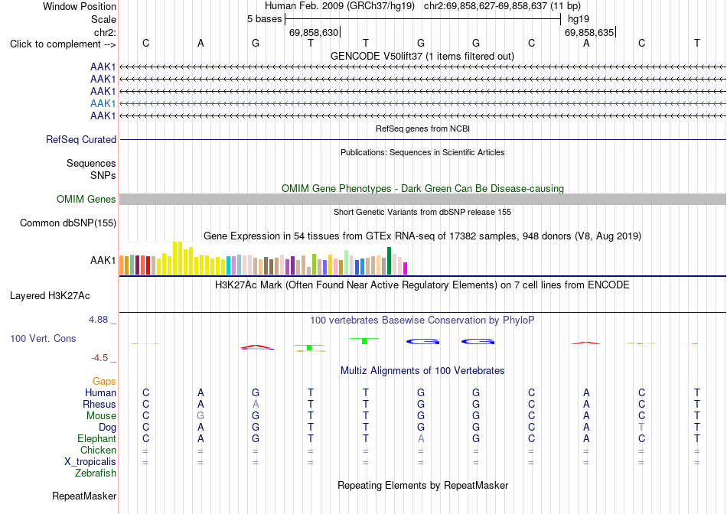Click the 'RepeatMasker' track label
727x514 pixels.
84,496
